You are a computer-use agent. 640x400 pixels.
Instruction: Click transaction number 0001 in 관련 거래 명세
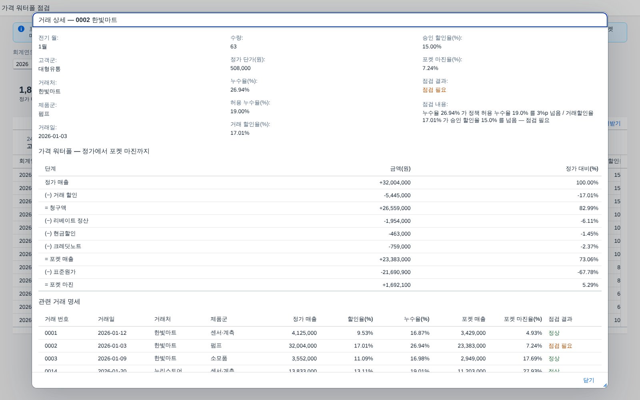51,333
